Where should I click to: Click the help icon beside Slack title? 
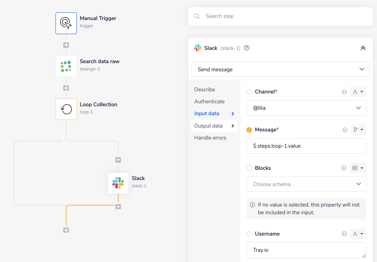coord(246,48)
